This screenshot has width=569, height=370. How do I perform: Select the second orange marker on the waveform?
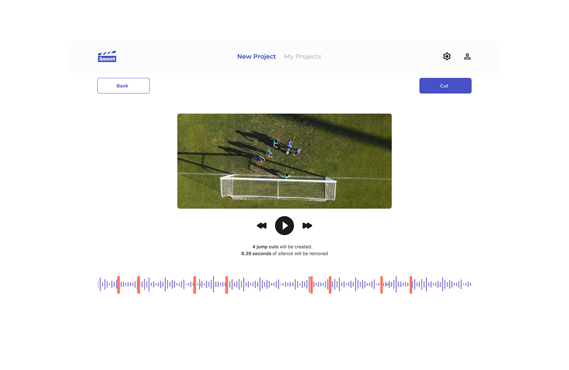139,285
